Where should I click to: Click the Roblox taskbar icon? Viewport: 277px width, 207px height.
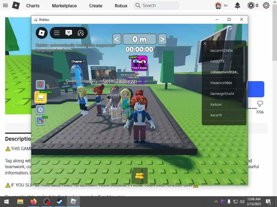pyautogui.click(x=73, y=202)
